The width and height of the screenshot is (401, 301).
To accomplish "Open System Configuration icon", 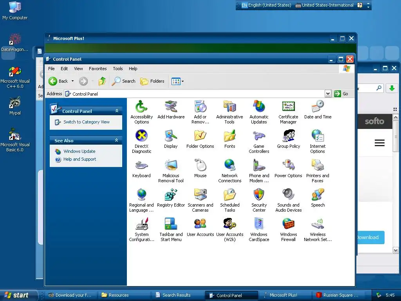I will [141, 225].
